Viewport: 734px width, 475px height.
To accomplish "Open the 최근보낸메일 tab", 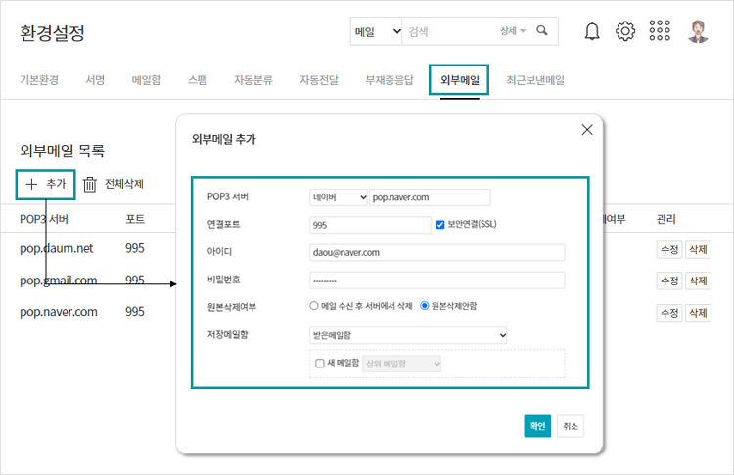I will [534, 80].
